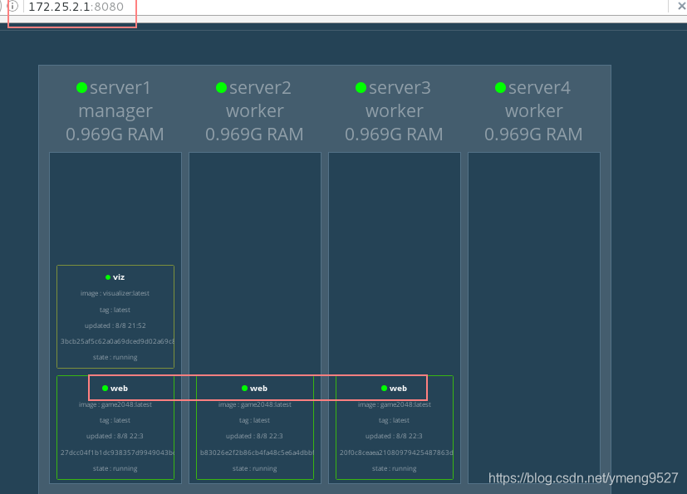Click the green dot of web on server2
This screenshot has height=494, width=687.
click(x=244, y=388)
